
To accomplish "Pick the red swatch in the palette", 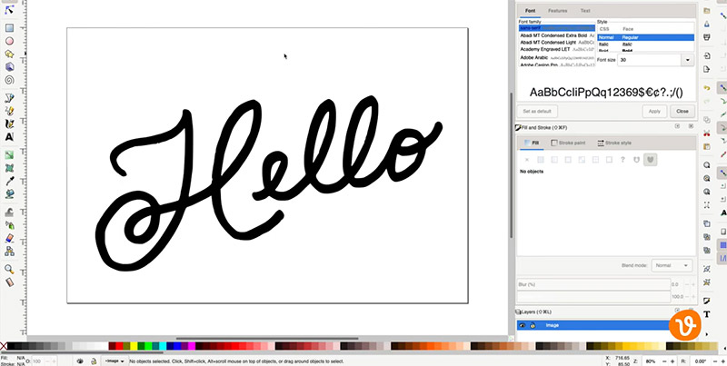I will click(x=119, y=346).
